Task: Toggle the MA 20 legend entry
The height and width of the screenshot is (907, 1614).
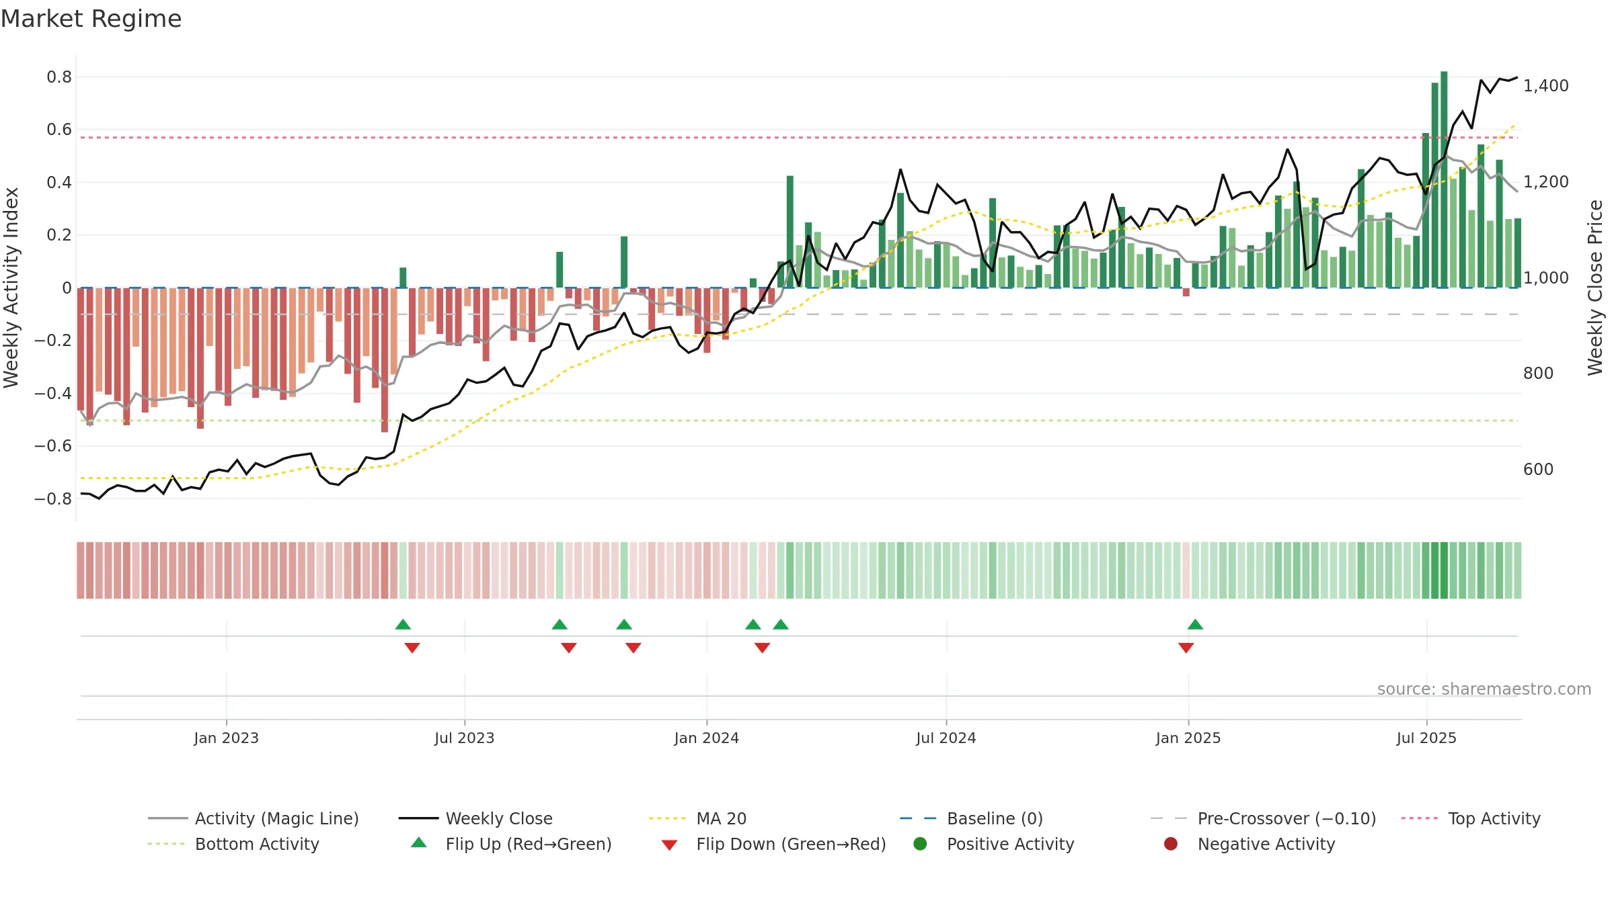Action: point(697,818)
